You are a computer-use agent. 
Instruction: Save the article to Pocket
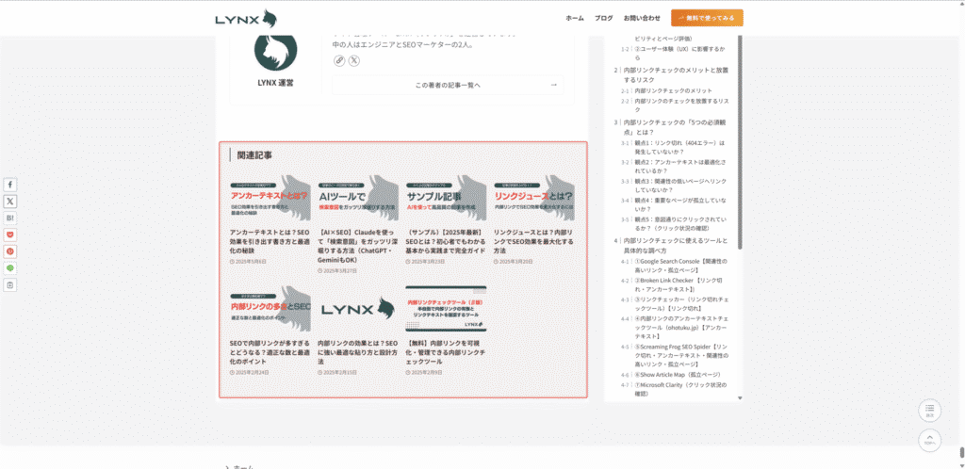[x=10, y=234]
